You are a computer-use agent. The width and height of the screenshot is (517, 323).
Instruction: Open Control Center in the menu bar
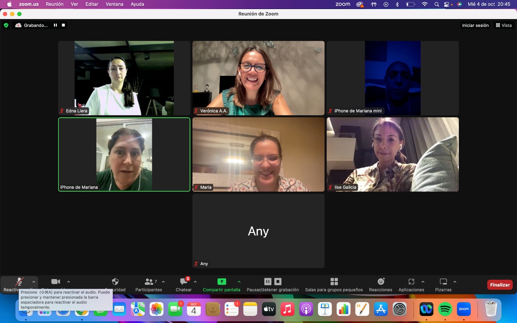(447, 4)
